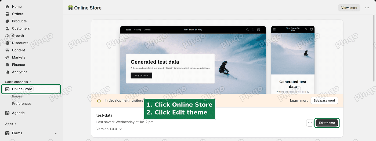The width and height of the screenshot is (376, 141).
Task: Click the Markets globe icon
Action: click(8, 57)
